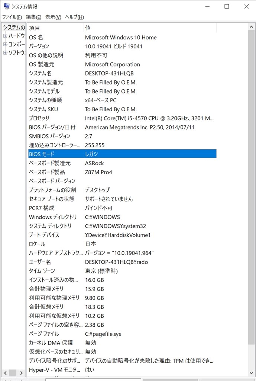Select the Hyper-V - VM モニタ... row
The width and height of the screenshot is (256, 381).
click(x=122, y=370)
